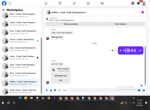Screen dimensions: 150x110
Task: Open the Groups tab in top navigation
Action: click(x=102, y=3)
